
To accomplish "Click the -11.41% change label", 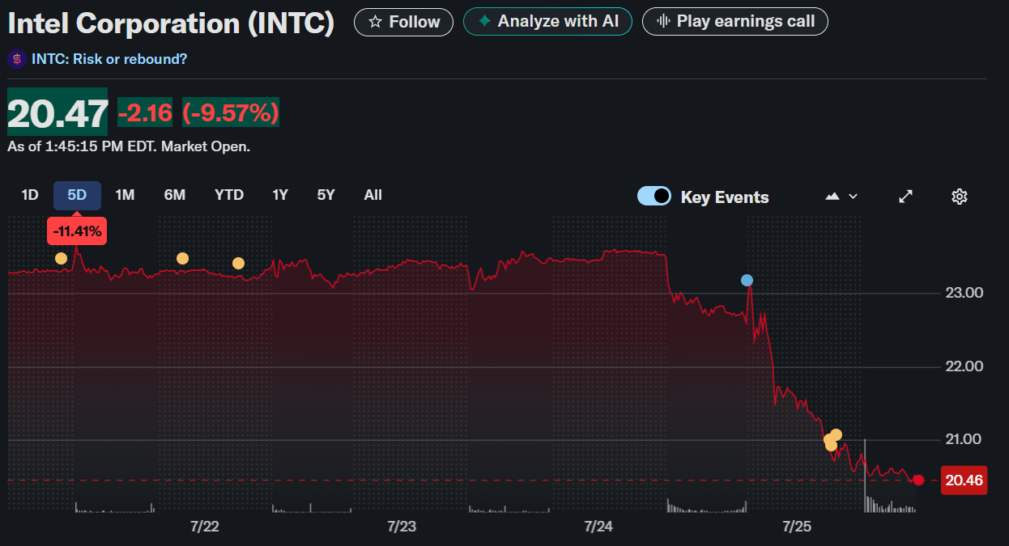I will tap(77, 231).
